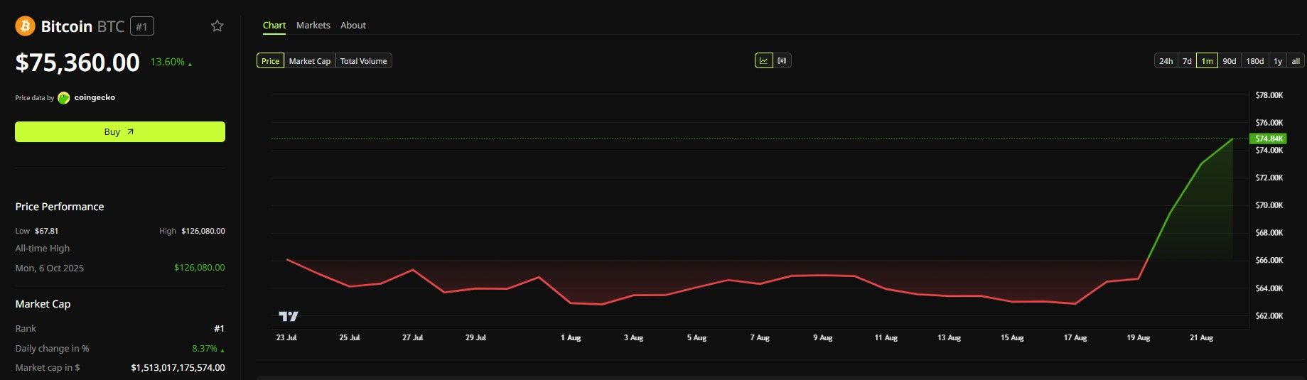Image resolution: width=1307 pixels, height=380 pixels.
Task: Click the Bitcoin BTC title text
Action: tap(82, 27)
